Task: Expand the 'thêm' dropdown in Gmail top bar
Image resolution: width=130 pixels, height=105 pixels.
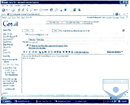Action: 29,18
